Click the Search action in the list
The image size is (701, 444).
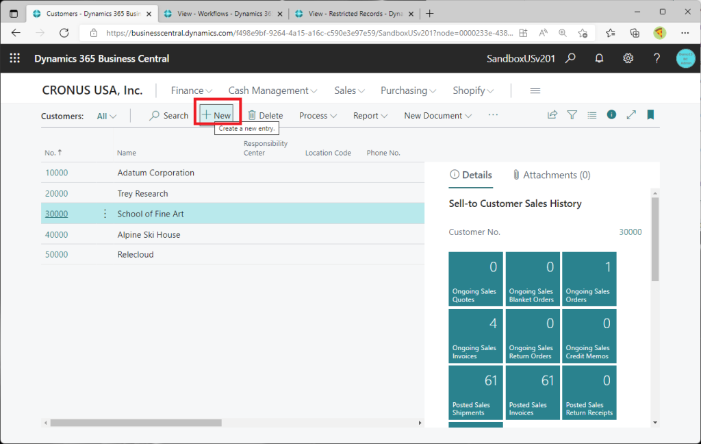pyautogui.click(x=169, y=116)
